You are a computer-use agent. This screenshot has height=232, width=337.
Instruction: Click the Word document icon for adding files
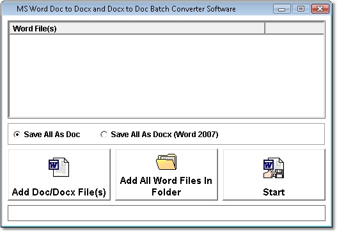tap(59, 167)
